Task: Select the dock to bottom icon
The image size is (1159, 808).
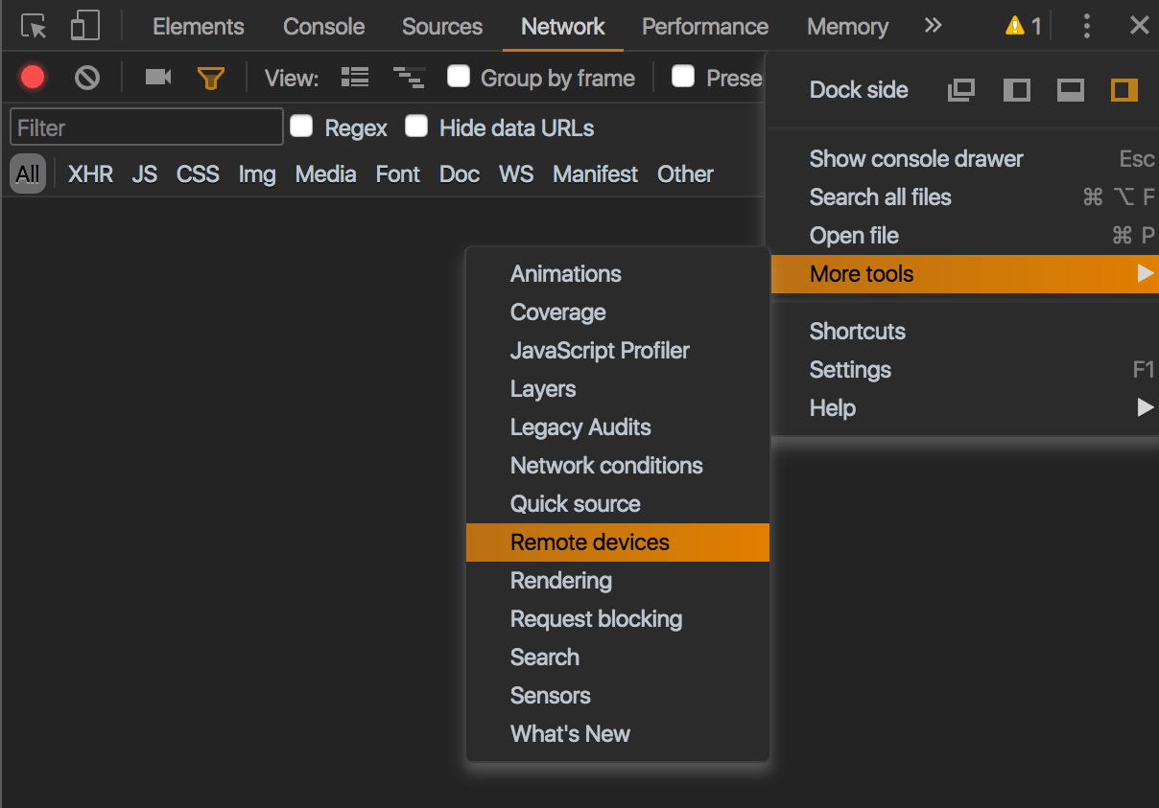Action: pyautogui.click(x=1070, y=89)
